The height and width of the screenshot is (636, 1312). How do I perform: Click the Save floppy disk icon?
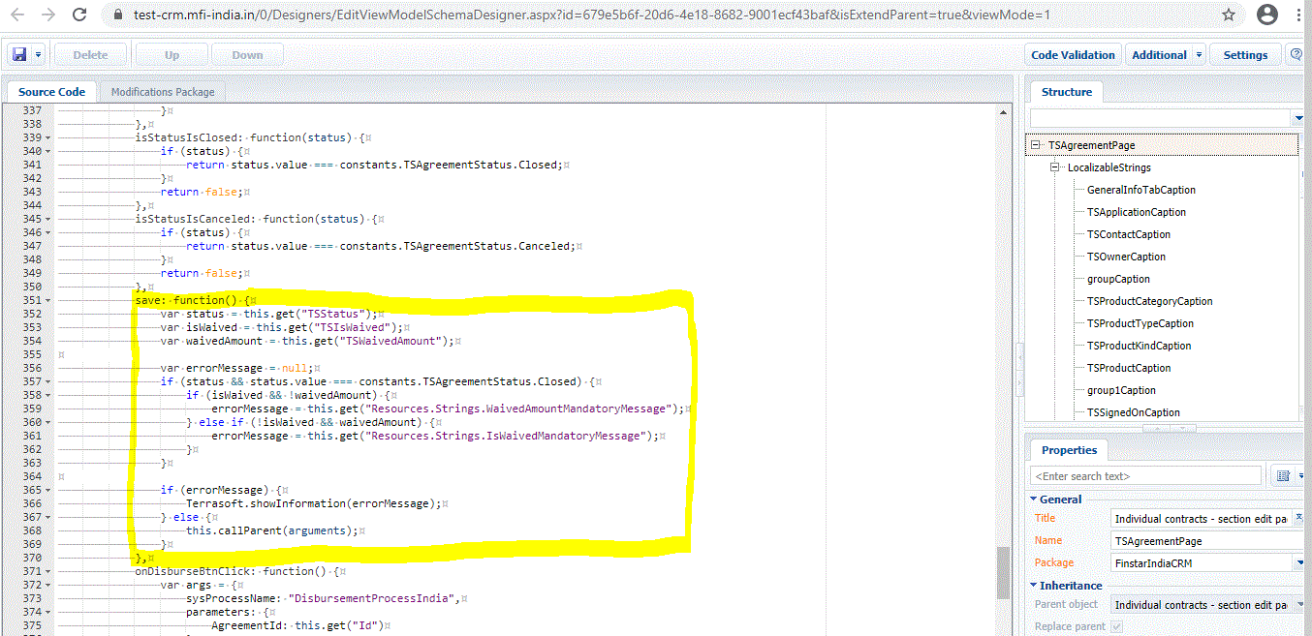point(19,55)
